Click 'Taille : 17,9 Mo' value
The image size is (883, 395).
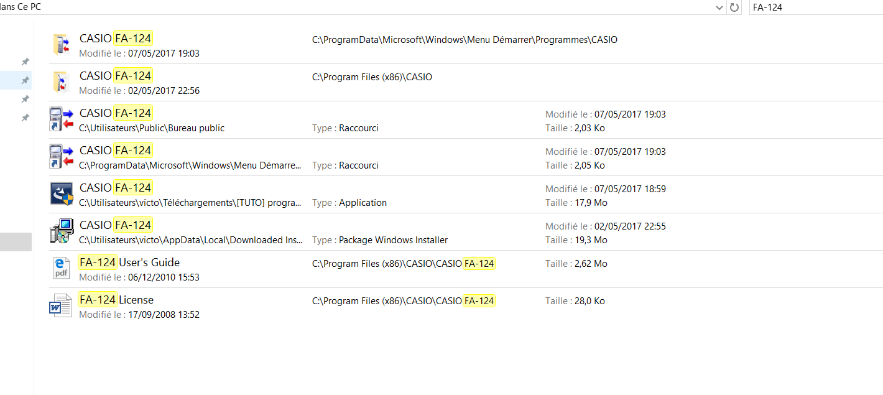tap(576, 203)
